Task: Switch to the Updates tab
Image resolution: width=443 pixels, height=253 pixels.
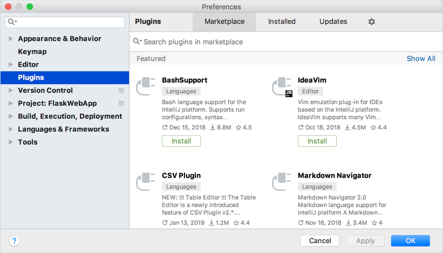Action: pos(333,22)
